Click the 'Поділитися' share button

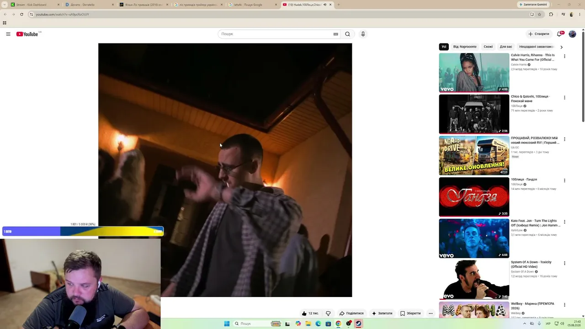[351, 313]
